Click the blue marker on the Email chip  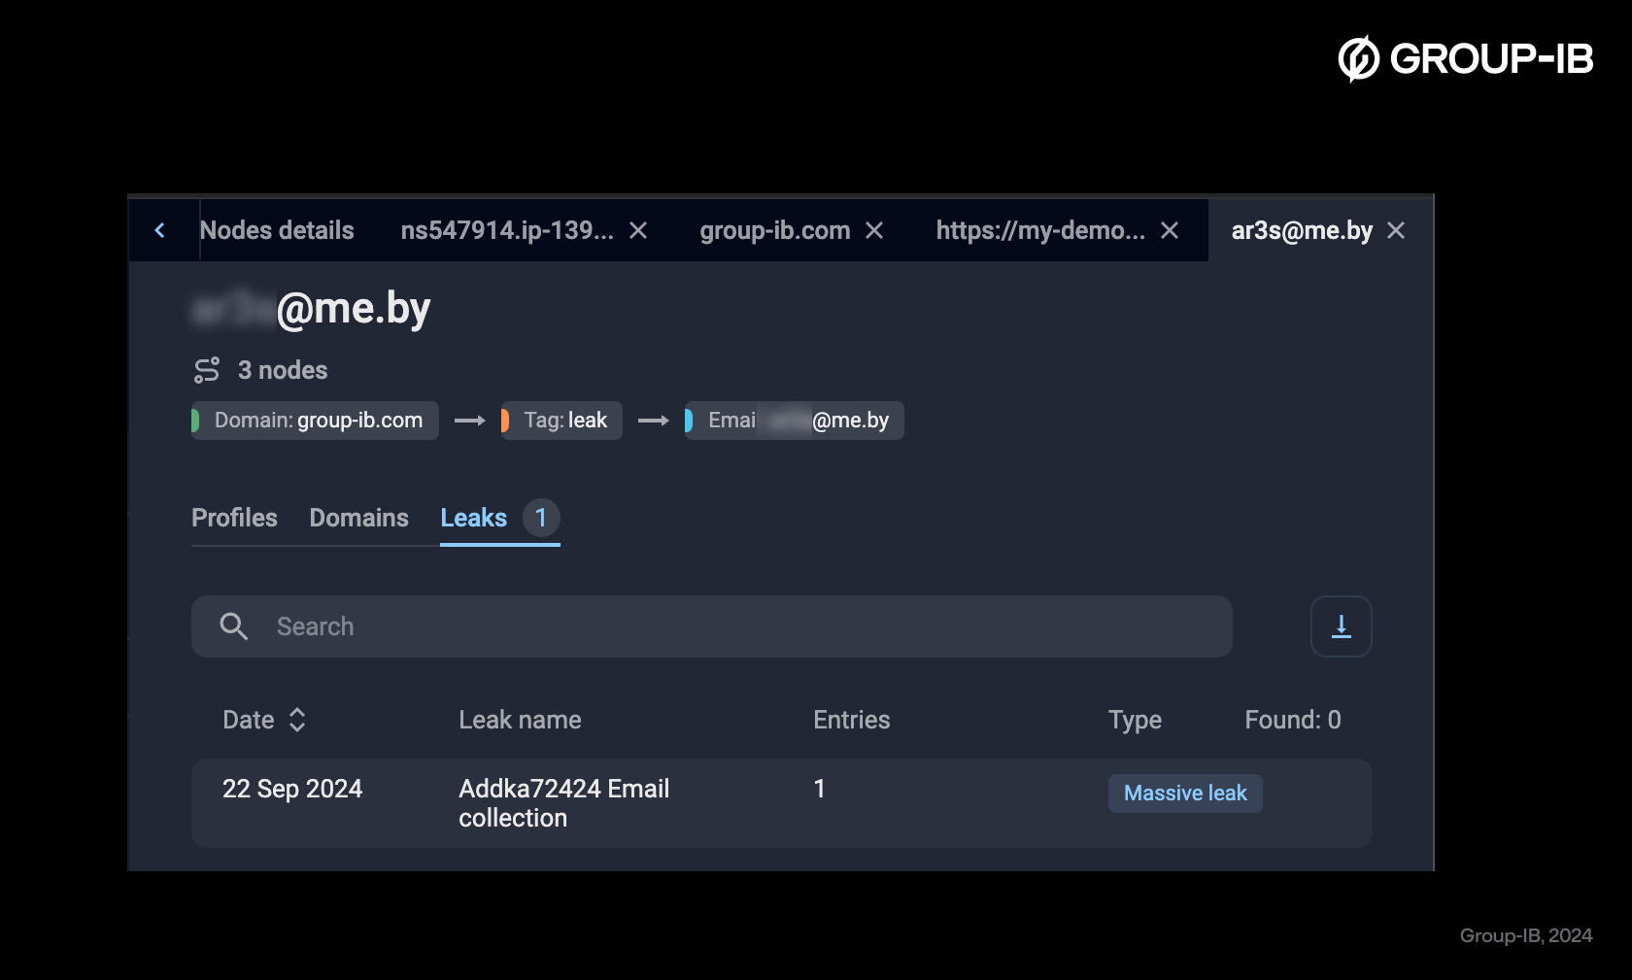[x=690, y=420]
